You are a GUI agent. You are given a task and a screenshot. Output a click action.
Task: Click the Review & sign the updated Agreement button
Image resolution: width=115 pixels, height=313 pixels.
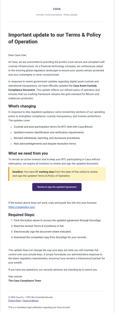coord(57,187)
